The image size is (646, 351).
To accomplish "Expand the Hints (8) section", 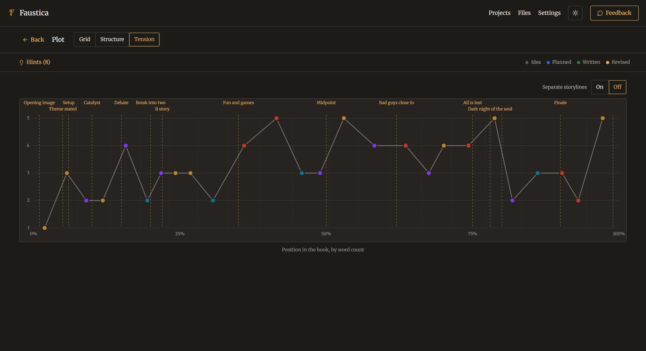I will (x=35, y=62).
